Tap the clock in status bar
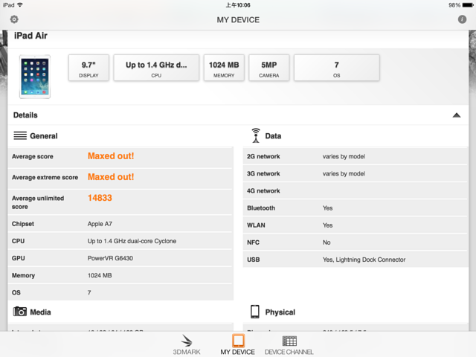This screenshot has height=357, width=476. pos(238,5)
